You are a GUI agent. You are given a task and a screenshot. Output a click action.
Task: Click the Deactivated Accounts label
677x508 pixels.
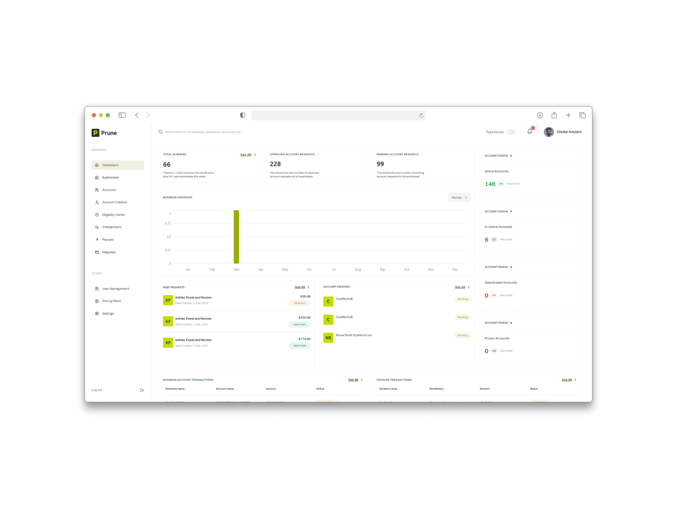point(501,283)
